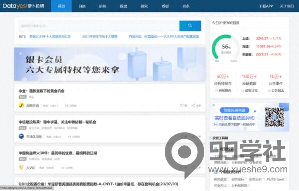299x191 pixels.
Task: Open the 财务分析 tool link
Action: pyautogui.click(x=255, y=179)
